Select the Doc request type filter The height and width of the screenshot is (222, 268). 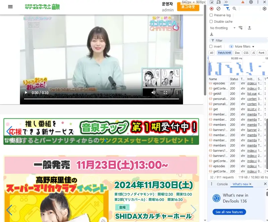click(237, 53)
